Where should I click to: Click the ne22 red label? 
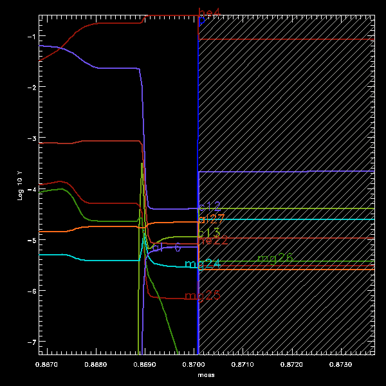tap(212, 240)
